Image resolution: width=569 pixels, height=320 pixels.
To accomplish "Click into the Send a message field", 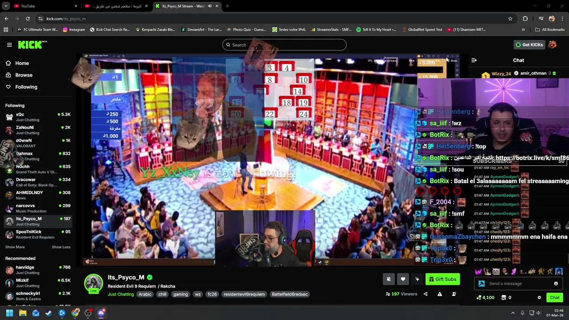I will 519,284.
